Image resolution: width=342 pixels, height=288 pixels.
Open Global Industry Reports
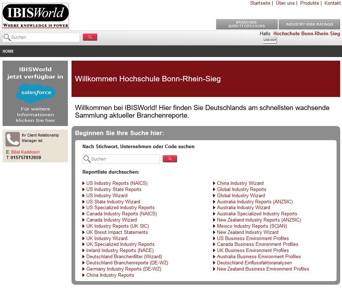[242, 189]
